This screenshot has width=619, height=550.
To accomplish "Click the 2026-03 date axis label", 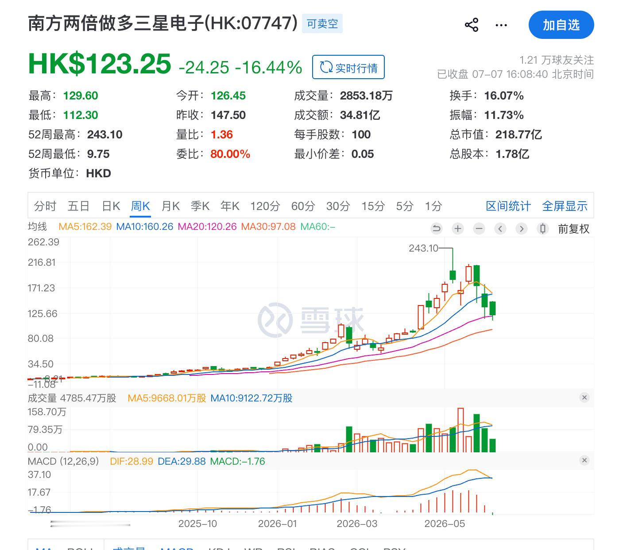I will 357,524.
